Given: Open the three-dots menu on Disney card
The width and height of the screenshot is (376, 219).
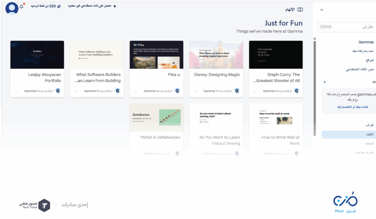Looking at the screenshot, I should 196,91.
